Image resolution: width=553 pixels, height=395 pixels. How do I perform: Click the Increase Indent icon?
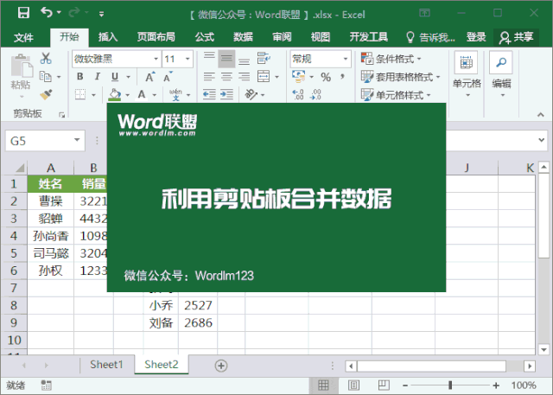click(226, 94)
